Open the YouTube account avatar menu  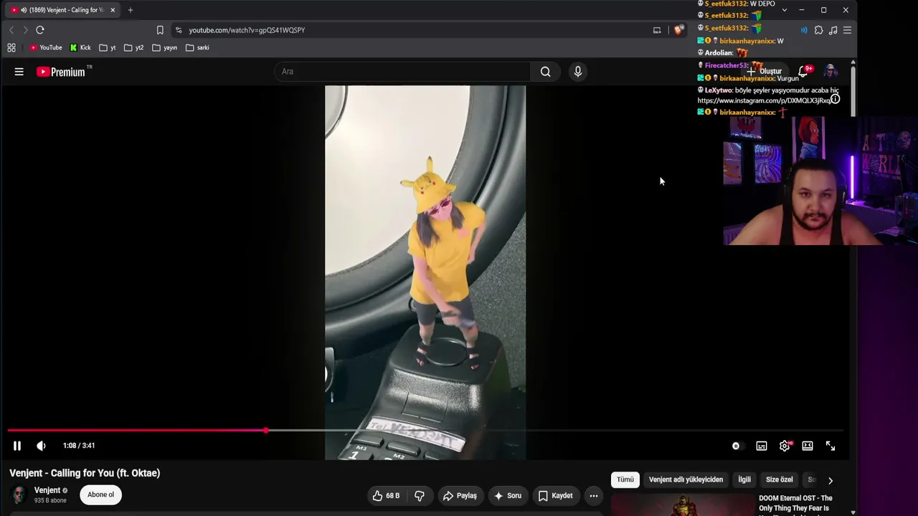click(831, 72)
